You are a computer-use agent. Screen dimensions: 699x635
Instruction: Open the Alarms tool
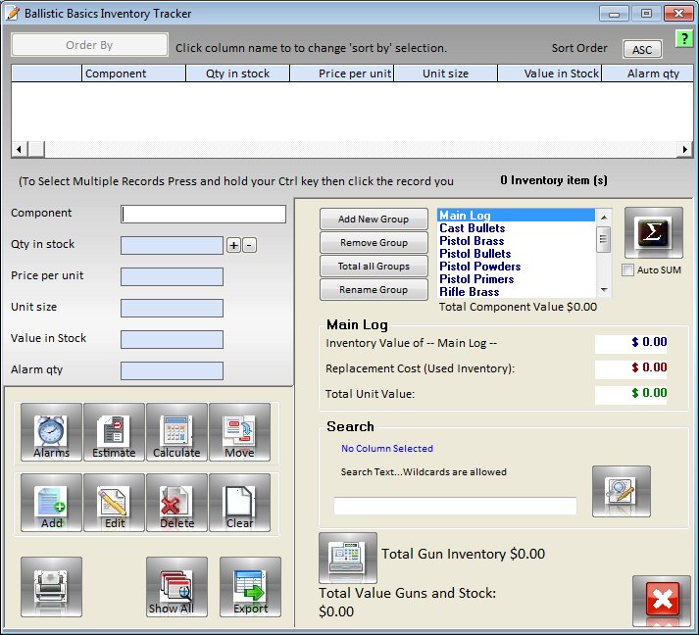pyautogui.click(x=51, y=432)
